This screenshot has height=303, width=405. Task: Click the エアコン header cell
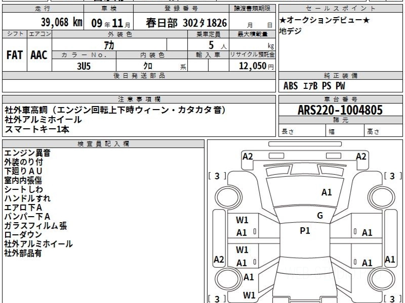click(x=39, y=34)
